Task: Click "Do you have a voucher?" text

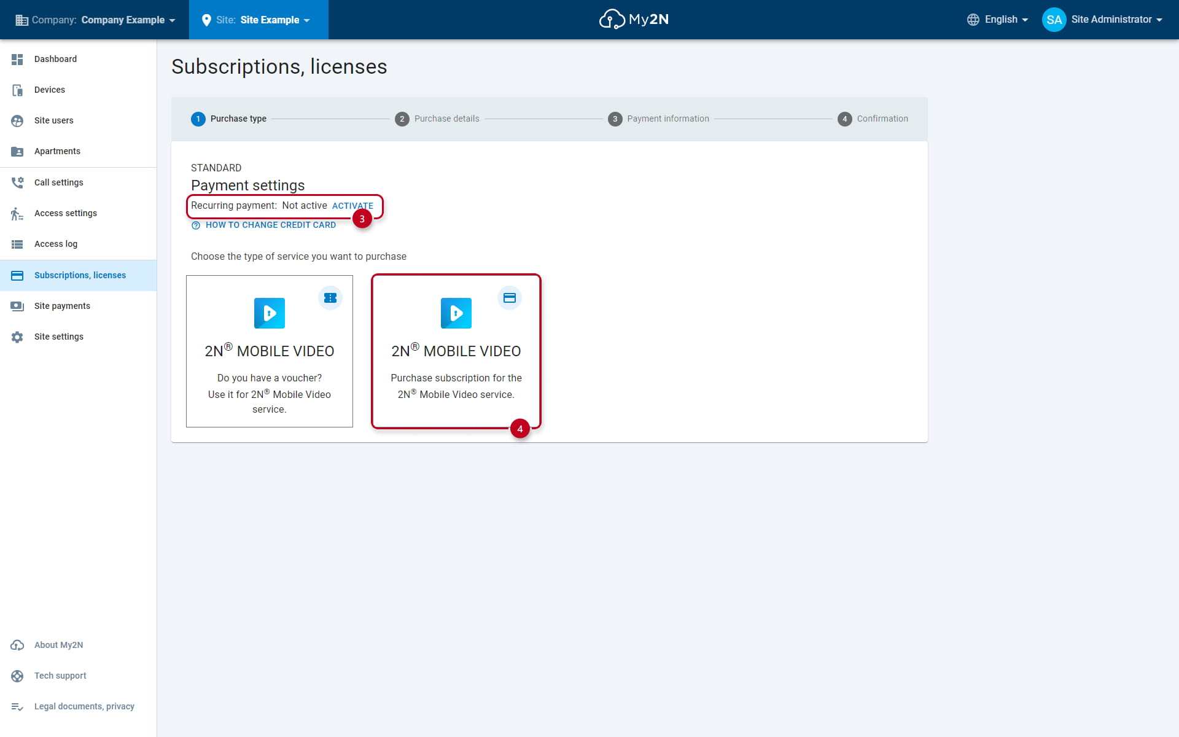Action: point(270,378)
